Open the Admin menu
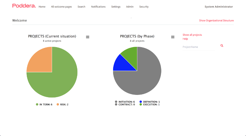The height and width of the screenshot is (136, 246). 130,7
